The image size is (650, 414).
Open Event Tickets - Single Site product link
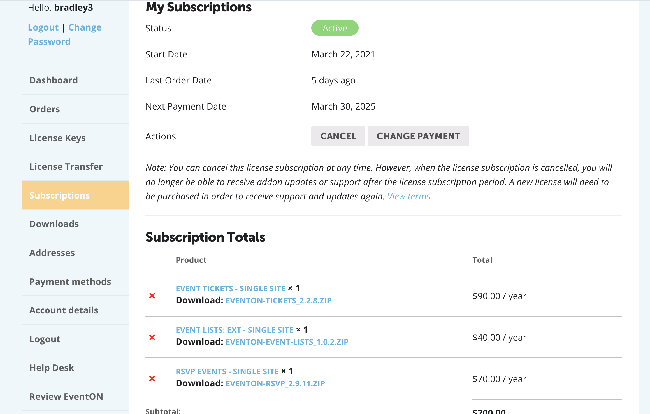[230, 289]
